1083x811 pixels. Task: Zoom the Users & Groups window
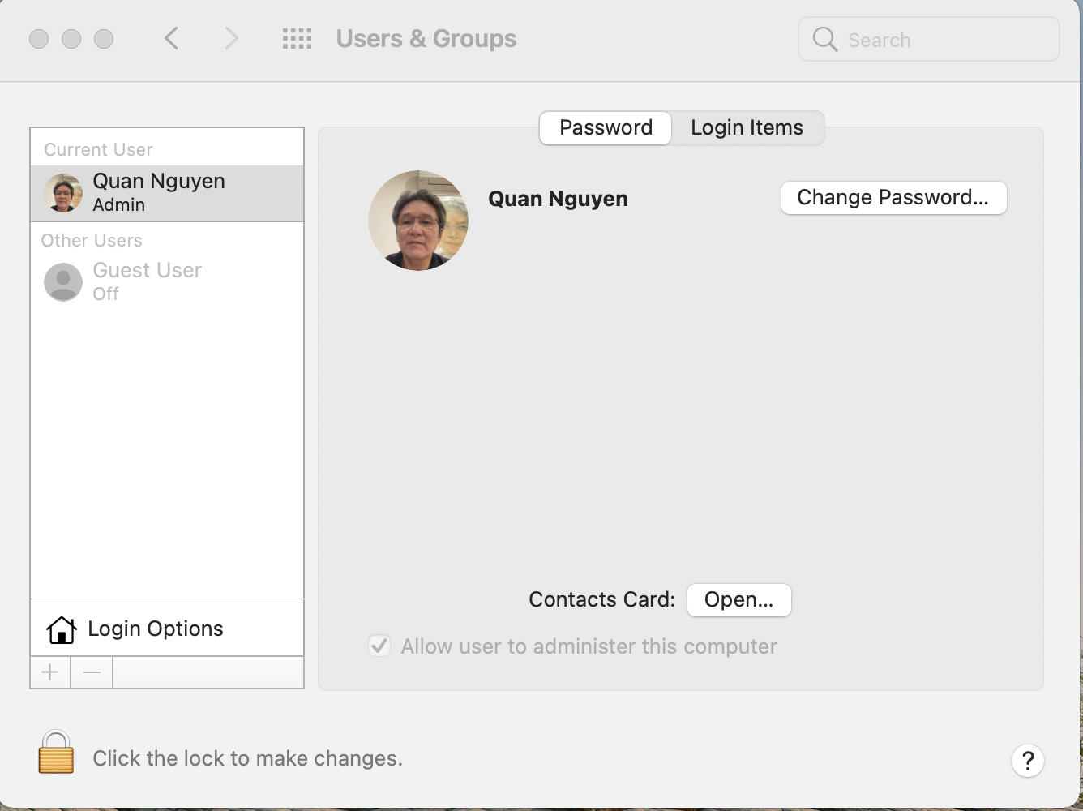tap(104, 39)
